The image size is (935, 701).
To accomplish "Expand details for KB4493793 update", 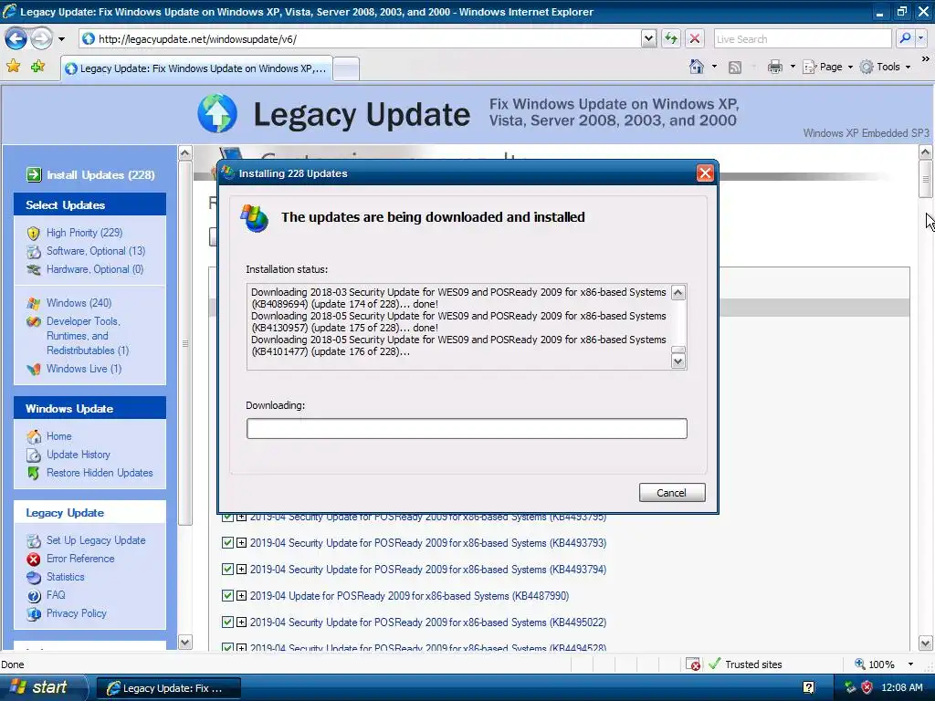I will point(241,543).
